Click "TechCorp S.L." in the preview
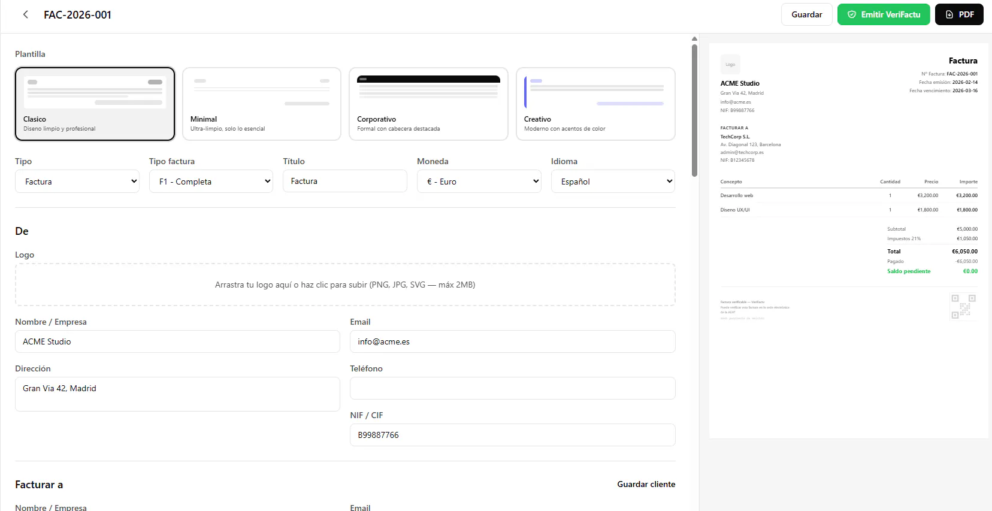Screen dimensions: 992x511 [x=735, y=137]
